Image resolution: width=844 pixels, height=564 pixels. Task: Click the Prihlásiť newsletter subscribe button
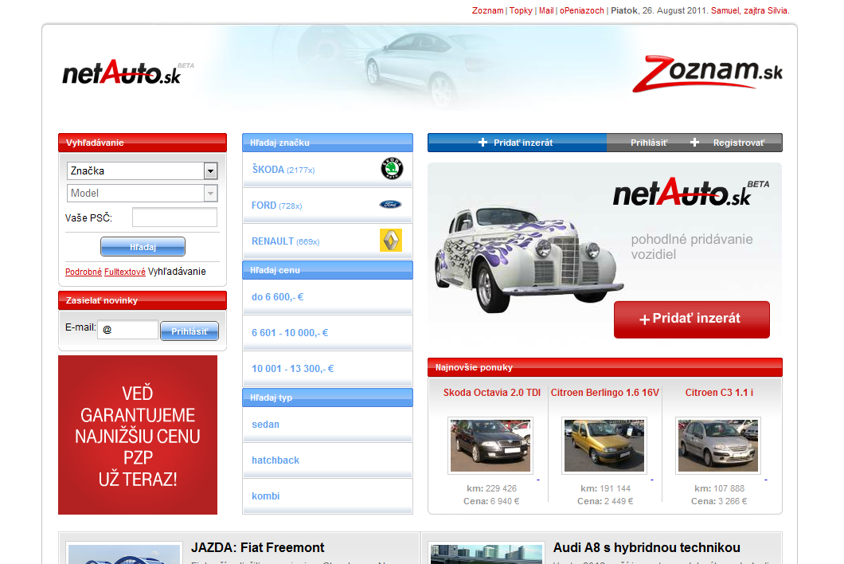(x=190, y=331)
